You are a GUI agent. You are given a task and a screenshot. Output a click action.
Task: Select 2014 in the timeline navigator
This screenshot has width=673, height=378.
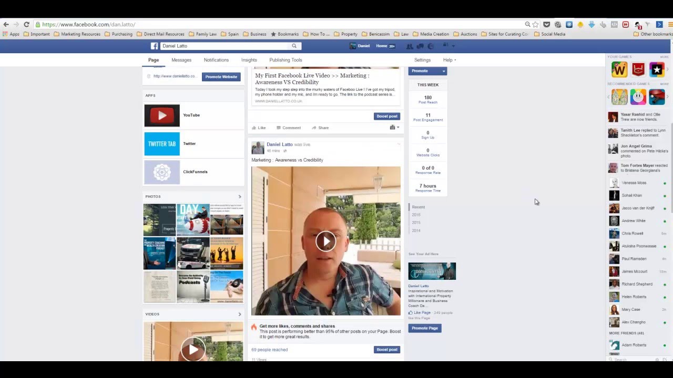tap(416, 230)
